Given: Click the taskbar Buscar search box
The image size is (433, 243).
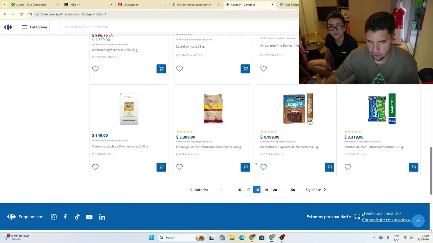Looking at the screenshot, I should tap(182, 238).
